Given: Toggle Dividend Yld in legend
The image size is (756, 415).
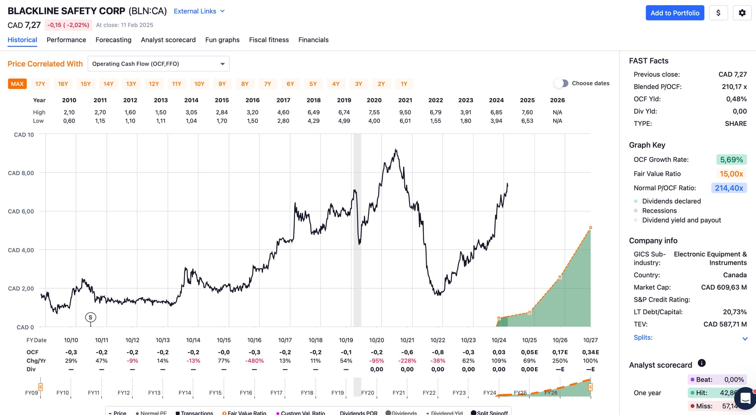Looking at the screenshot, I should click(x=444, y=413).
